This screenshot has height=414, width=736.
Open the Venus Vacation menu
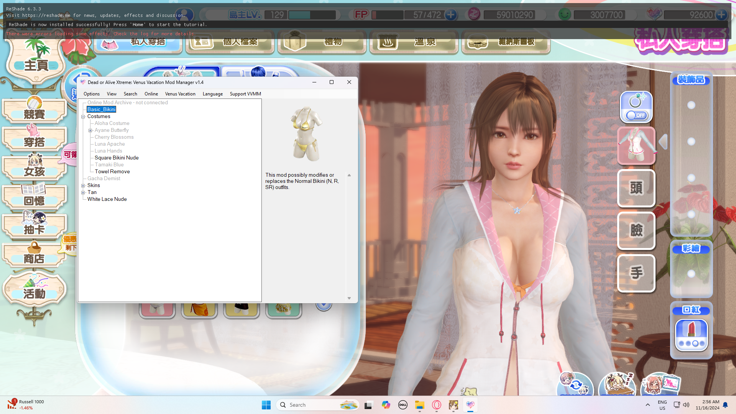[180, 94]
